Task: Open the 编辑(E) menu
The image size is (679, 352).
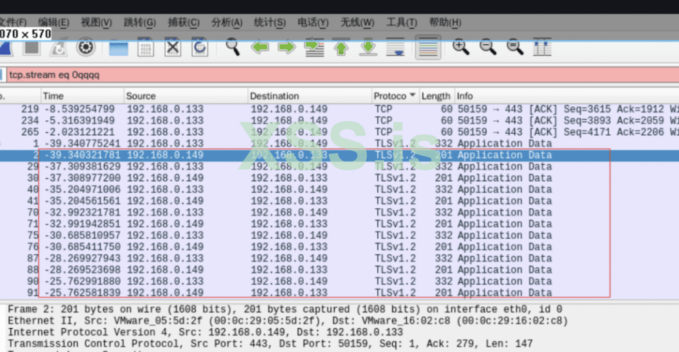Action: [x=53, y=22]
